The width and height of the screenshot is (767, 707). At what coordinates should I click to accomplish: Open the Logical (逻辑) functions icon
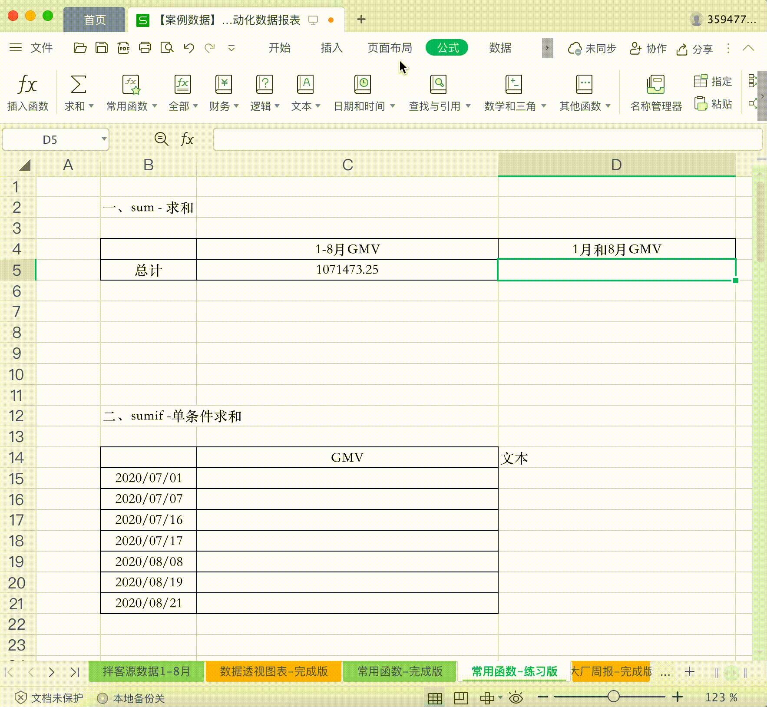click(x=264, y=84)
